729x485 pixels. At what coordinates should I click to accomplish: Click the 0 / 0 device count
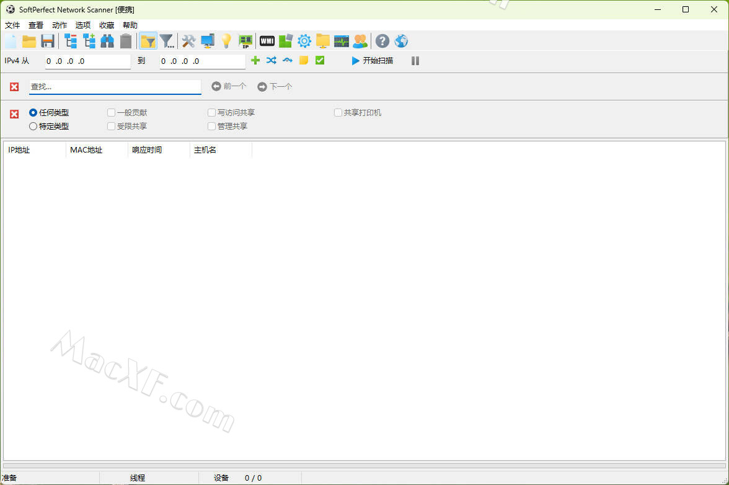pos(254,478)
